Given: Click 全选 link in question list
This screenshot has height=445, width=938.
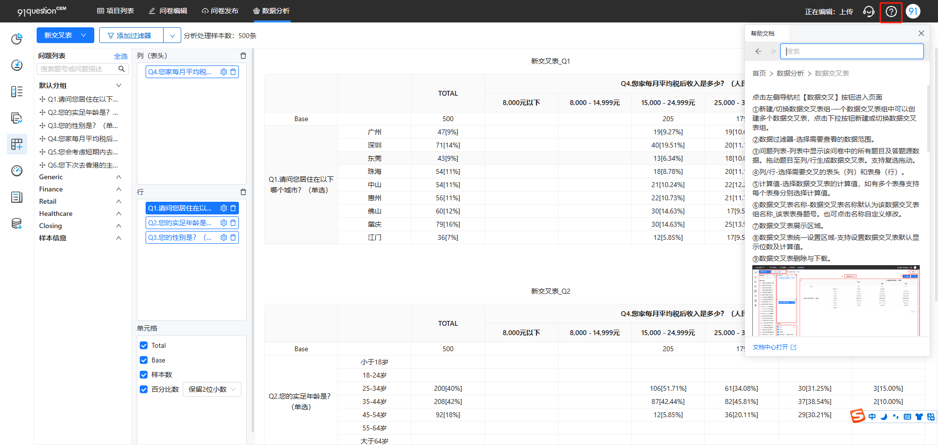Looking at the screenshot, I should click(x=121, y=56).
